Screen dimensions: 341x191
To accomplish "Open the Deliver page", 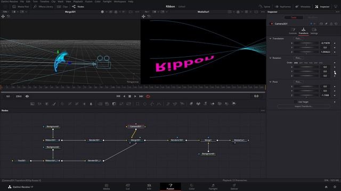I will [x=234, y=187].
